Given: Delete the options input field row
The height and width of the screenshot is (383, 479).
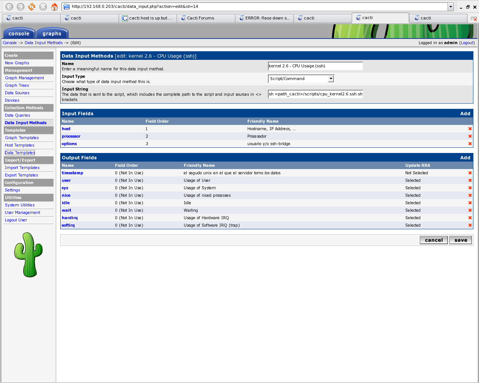Looking at the screenshot, I should pos(470,144).
